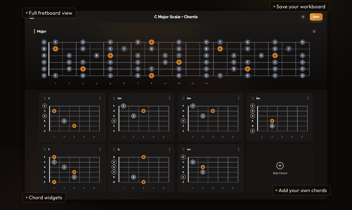Grab the drag handle of the Em chord card
This screenshot has width=352, height=210.
click(253, 98)
